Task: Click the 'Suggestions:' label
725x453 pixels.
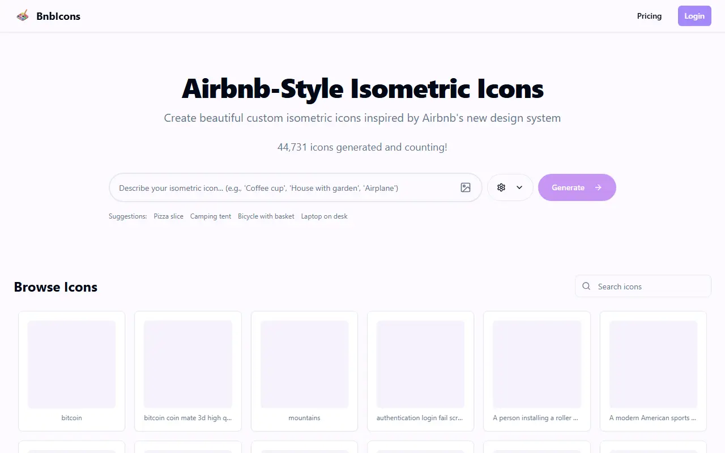Action: click(x=128, y=216)
